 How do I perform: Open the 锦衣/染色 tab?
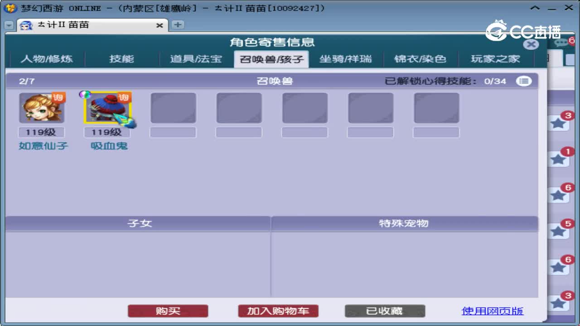420,59
